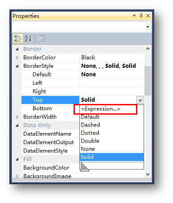Viewport: 173px width, 203px height.
Task: Close the Properties panel
Action: click(148, 16)
